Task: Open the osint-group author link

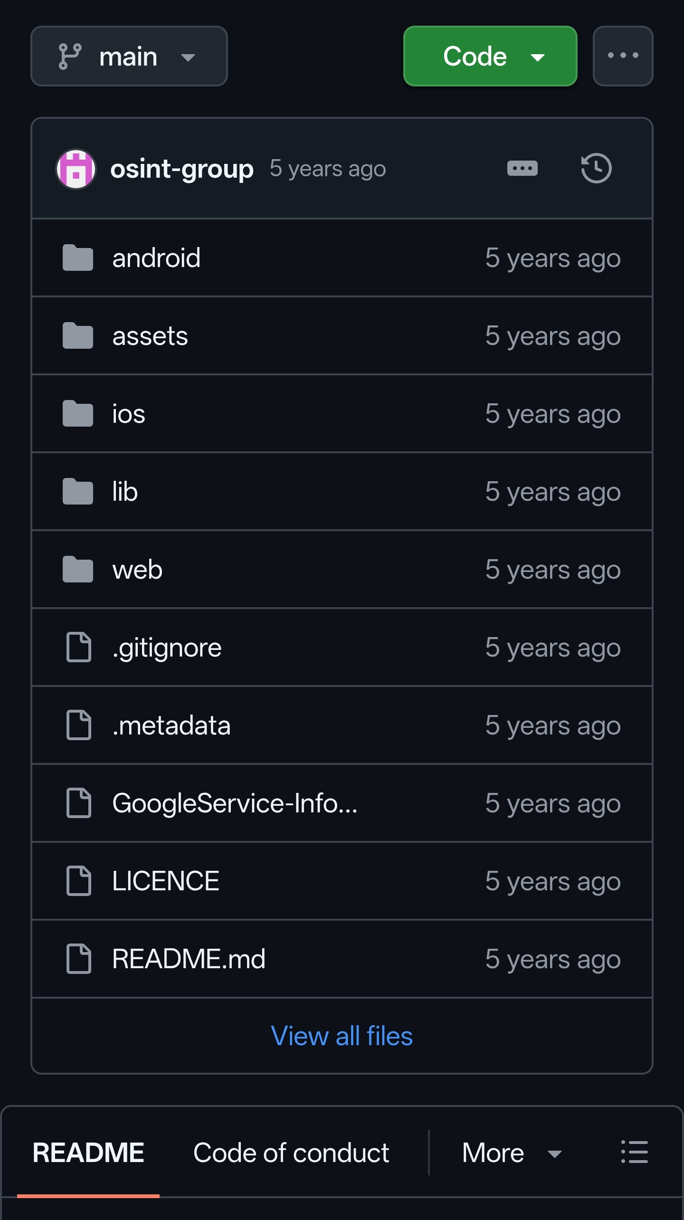Action: click(182, 169)
